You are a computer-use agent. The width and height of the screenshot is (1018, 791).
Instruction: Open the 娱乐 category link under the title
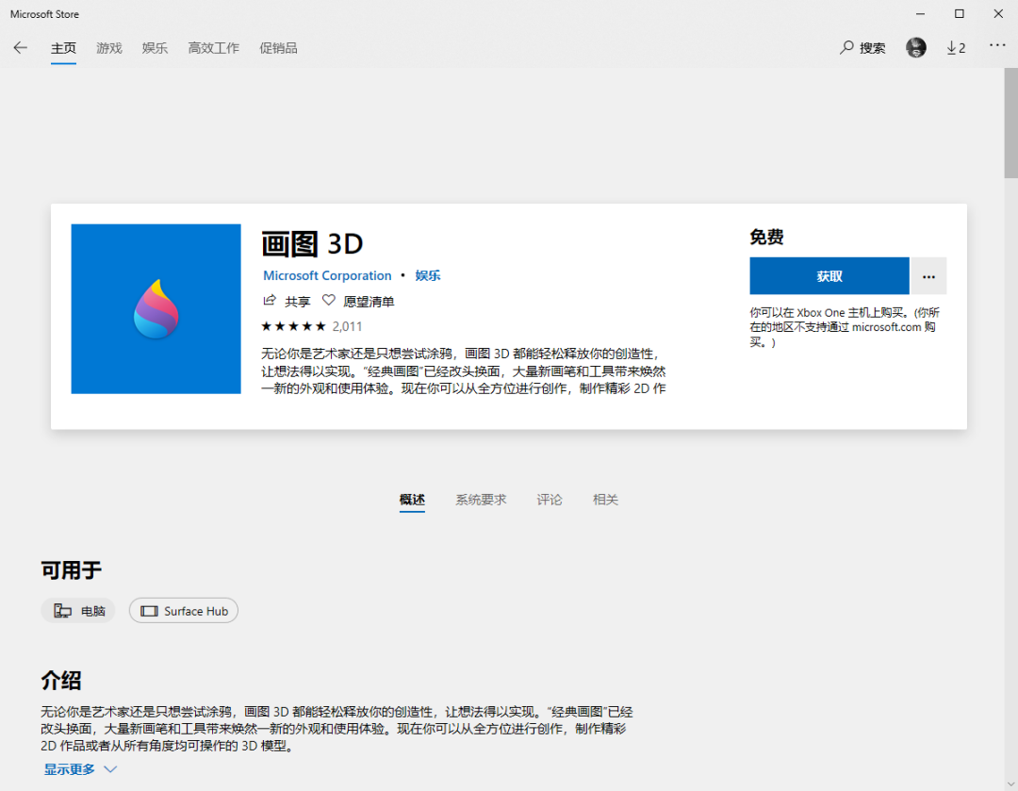pyautogui.click(x=428, y=275)
